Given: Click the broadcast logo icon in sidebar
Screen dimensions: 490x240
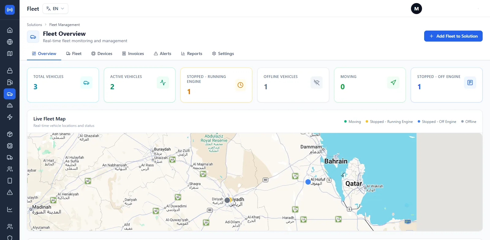Looking at the screenshot, I should click(x=10, y=10).
